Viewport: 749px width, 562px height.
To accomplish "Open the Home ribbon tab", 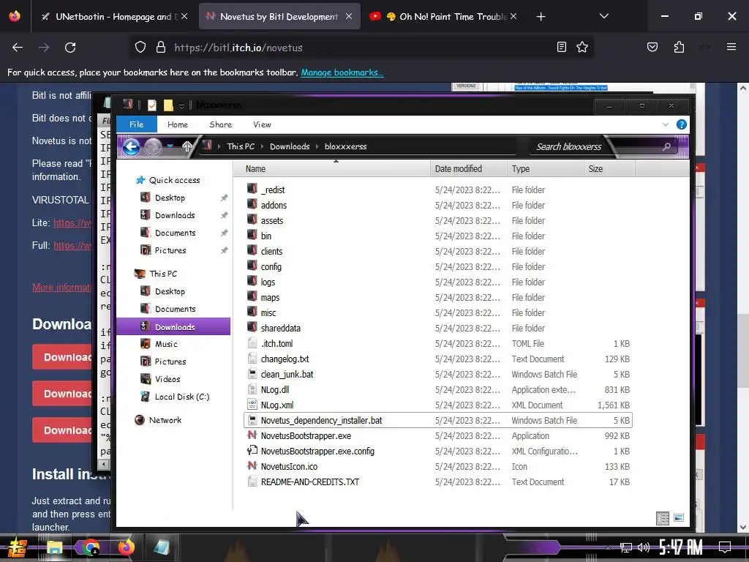I will coord(178,124).
